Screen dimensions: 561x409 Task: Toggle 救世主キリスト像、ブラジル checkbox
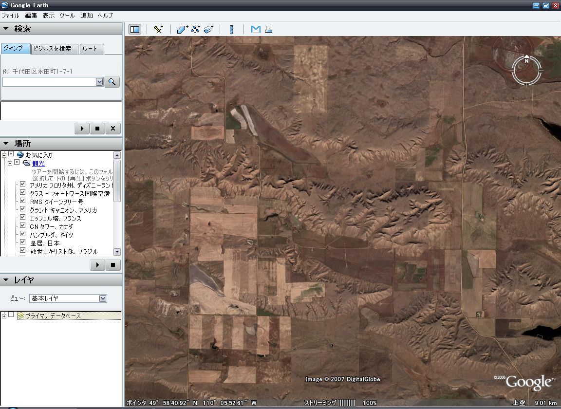[22, 250]
